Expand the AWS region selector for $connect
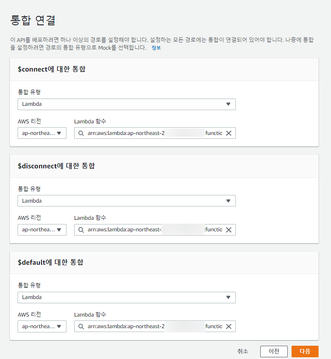The width and height of the screenshot is (331, 359). (42, 133)
